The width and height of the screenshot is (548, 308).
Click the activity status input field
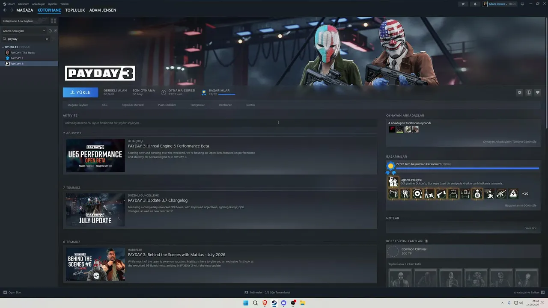click(220, 123)
